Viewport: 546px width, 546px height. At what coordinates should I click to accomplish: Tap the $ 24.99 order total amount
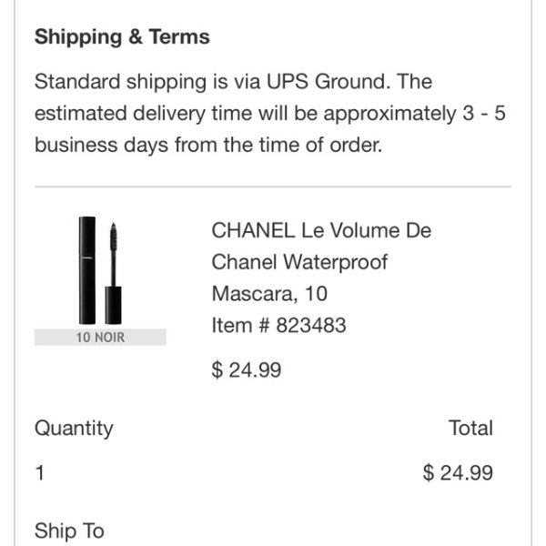click(x=458, y=473)
